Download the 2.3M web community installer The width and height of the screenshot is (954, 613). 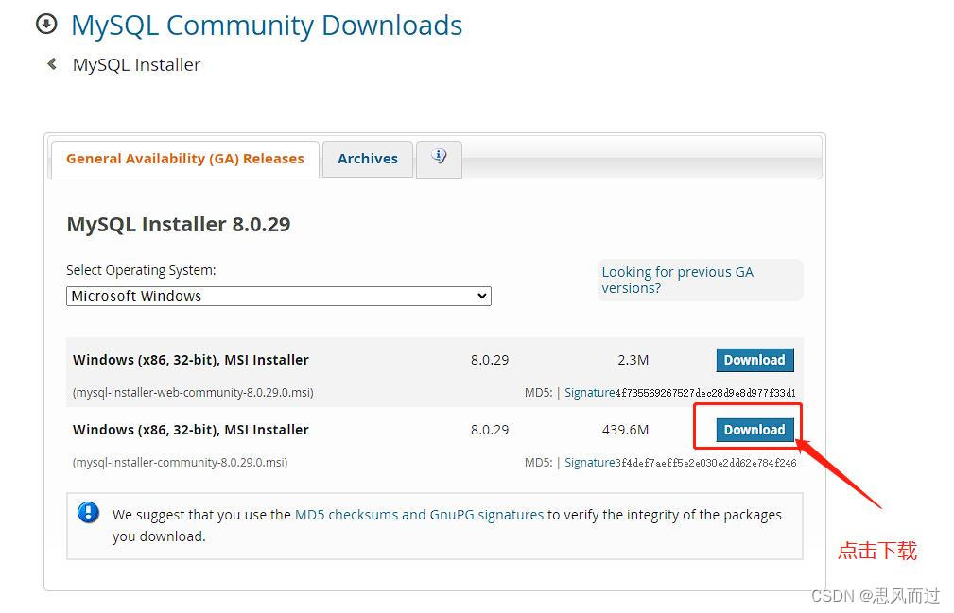(755, 360)
